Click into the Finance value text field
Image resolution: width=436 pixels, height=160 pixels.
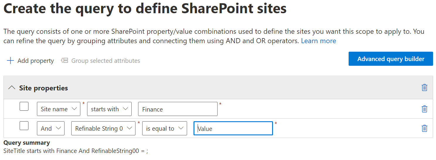pos(178,109)
